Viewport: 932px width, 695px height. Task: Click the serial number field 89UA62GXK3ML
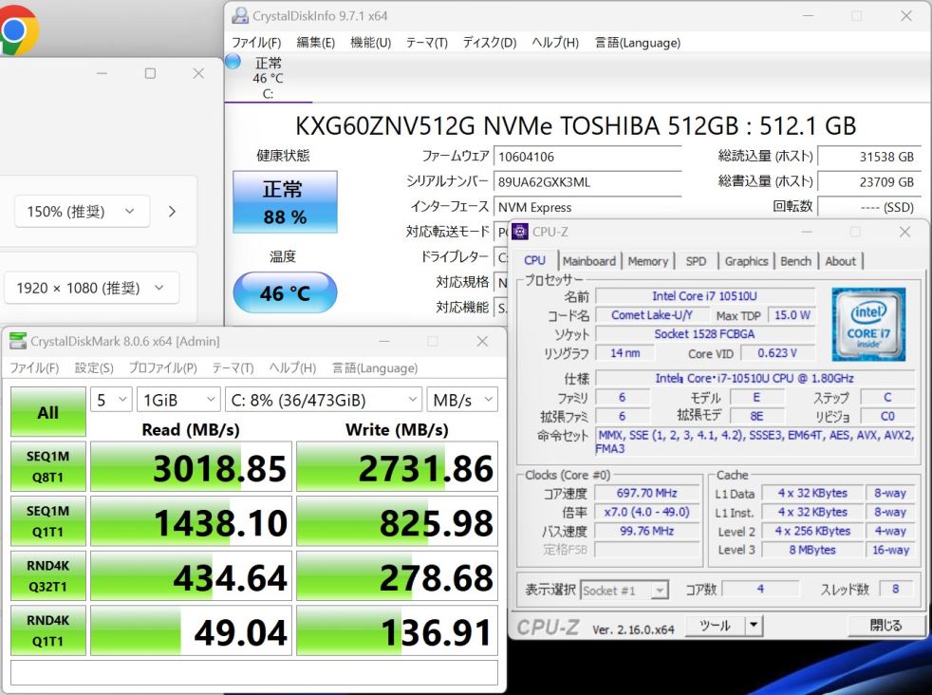click(587, 182)
